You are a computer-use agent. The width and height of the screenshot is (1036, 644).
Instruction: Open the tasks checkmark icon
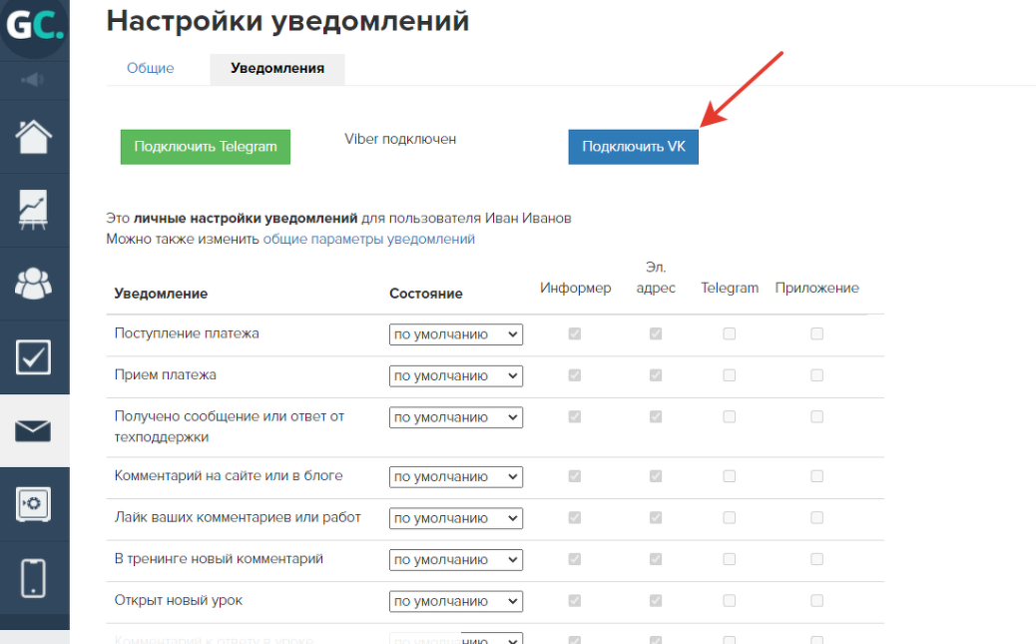pyautogui.click(x=33, y=357)
